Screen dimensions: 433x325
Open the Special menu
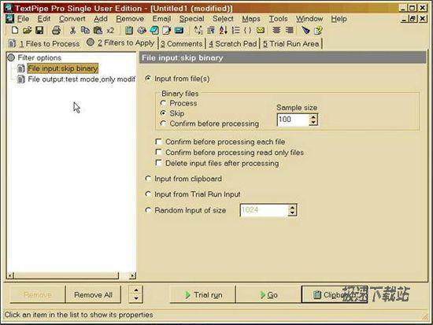pos(191,19)
